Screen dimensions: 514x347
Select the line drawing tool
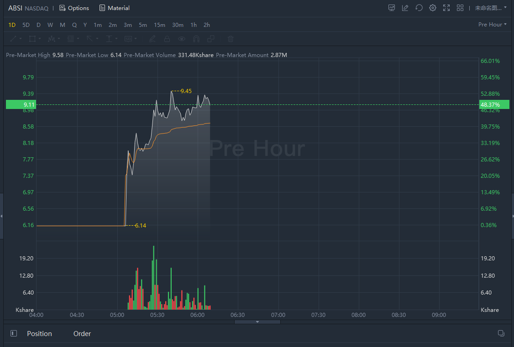(13, 39)
